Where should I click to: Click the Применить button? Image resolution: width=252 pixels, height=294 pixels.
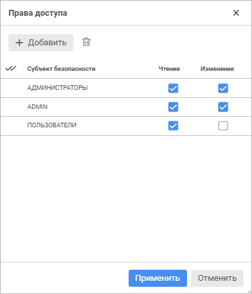click(x=157, y=278)
